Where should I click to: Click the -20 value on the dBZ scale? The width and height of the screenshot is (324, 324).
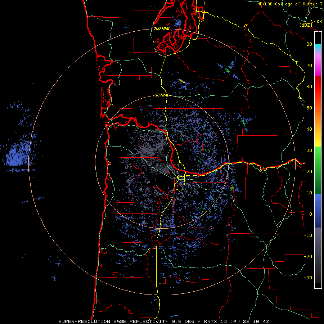tap(308, 257)
